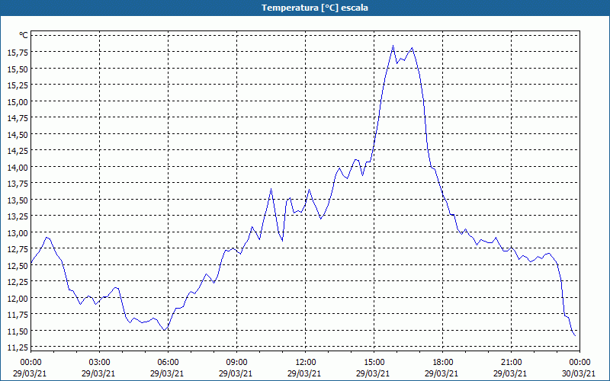Click the 11,75 temperature label

[x=18, y=315]
